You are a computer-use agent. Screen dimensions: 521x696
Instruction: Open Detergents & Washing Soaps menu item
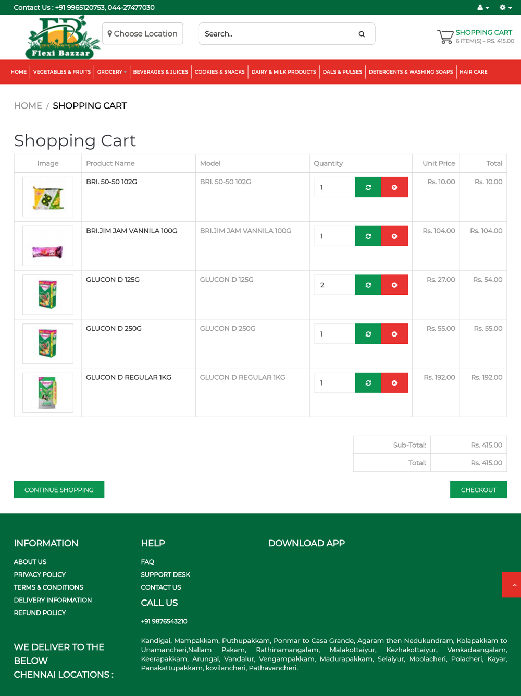point(411,72)
